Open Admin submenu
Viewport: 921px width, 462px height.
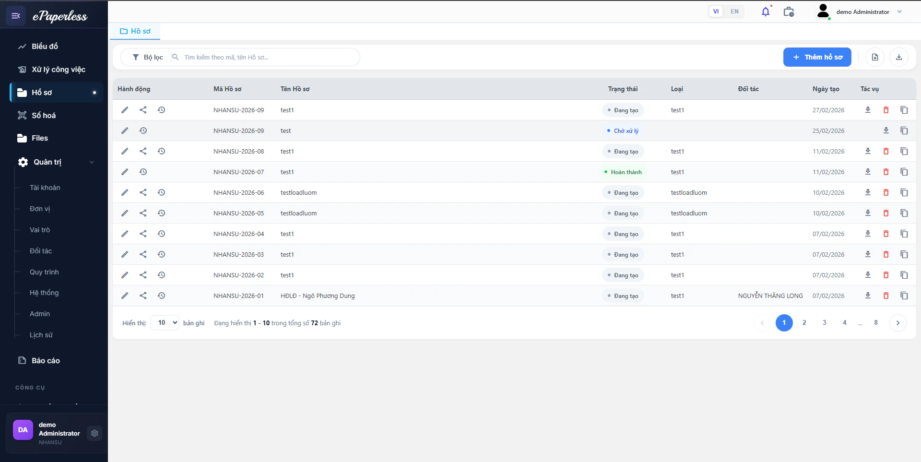(x=40, y=314)
